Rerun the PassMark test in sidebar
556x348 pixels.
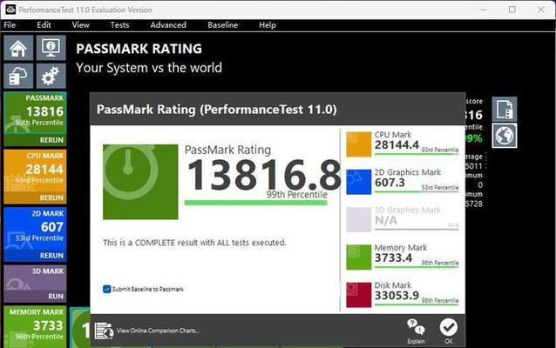pyautogui.click(x=51, y=140)
